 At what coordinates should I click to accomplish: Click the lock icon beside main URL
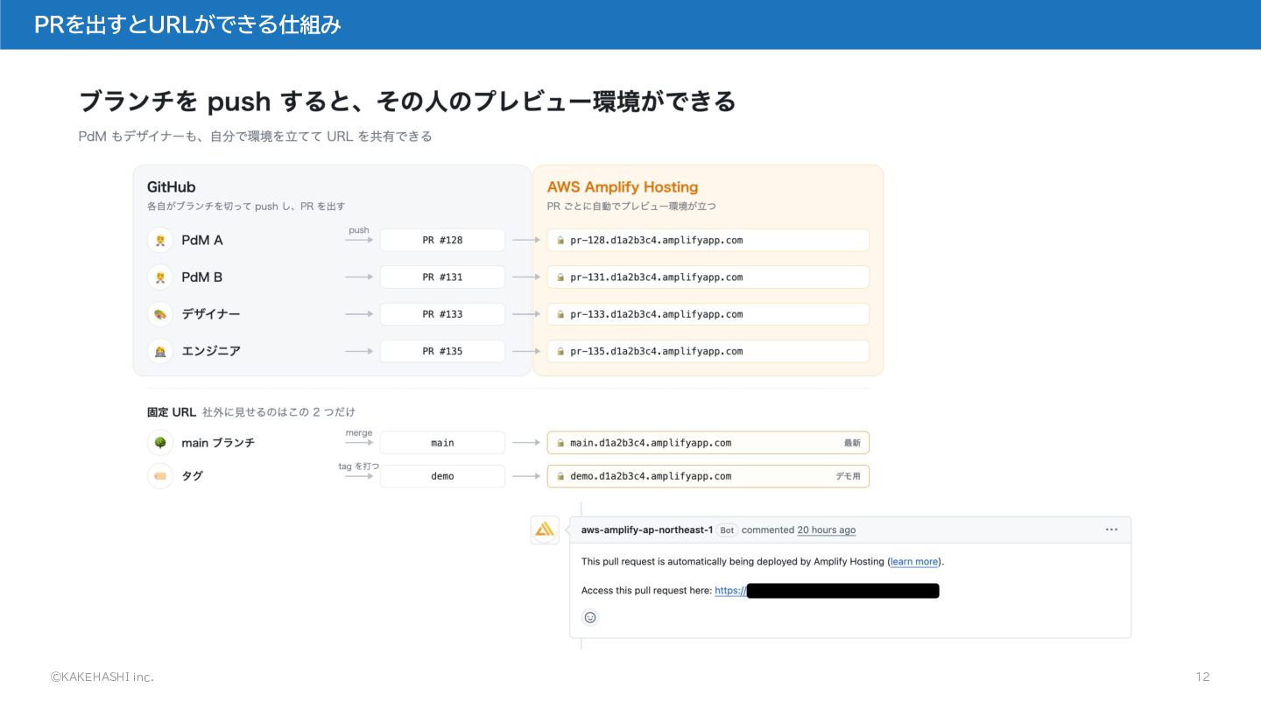(x=560, y=443)
